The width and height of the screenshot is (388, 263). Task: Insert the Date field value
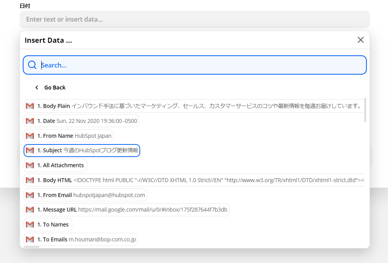[81, 121]
